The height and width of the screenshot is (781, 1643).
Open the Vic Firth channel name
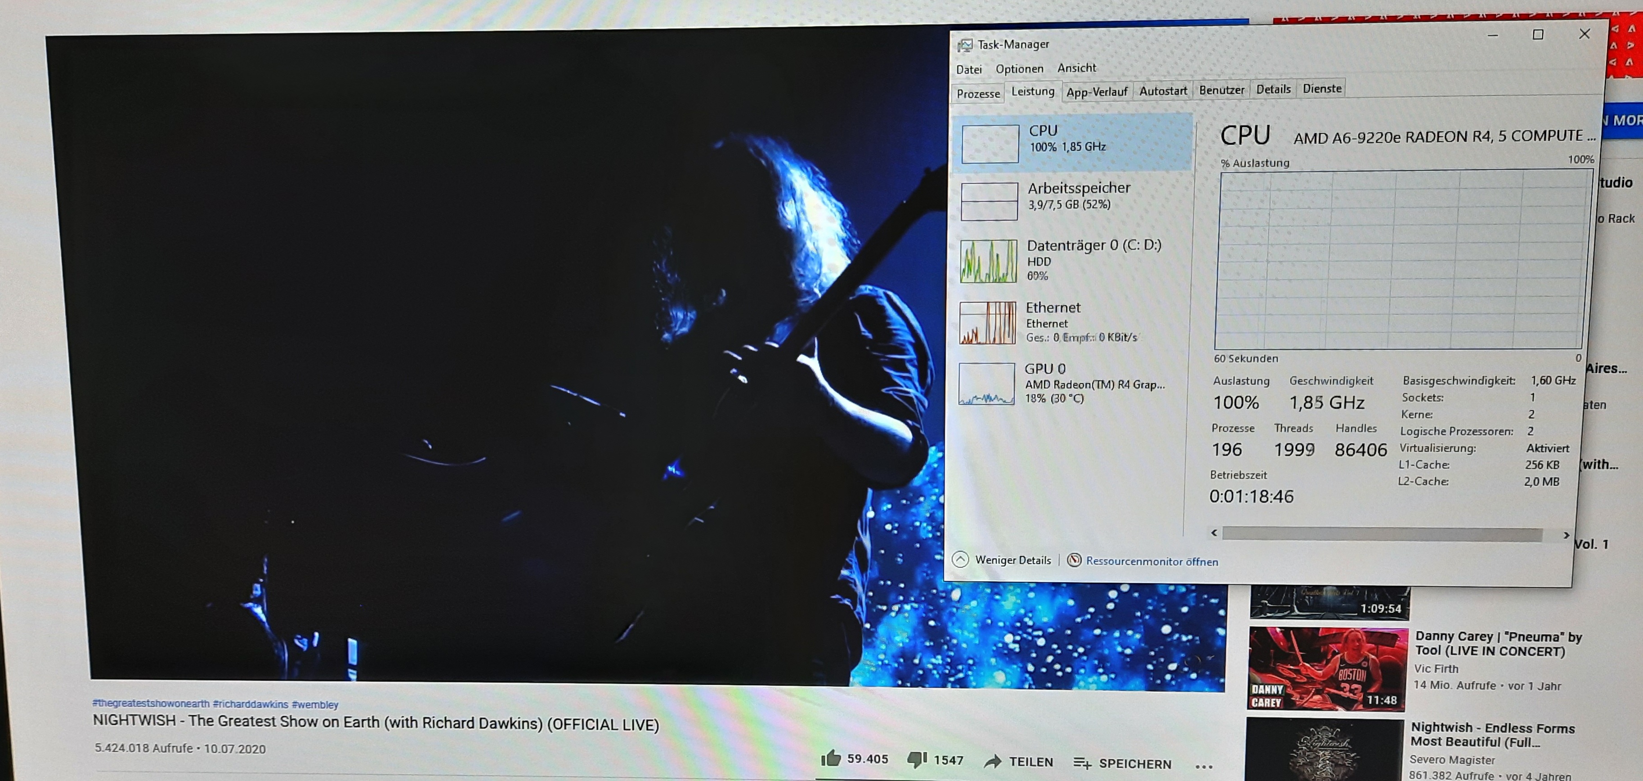(1436, 668)
